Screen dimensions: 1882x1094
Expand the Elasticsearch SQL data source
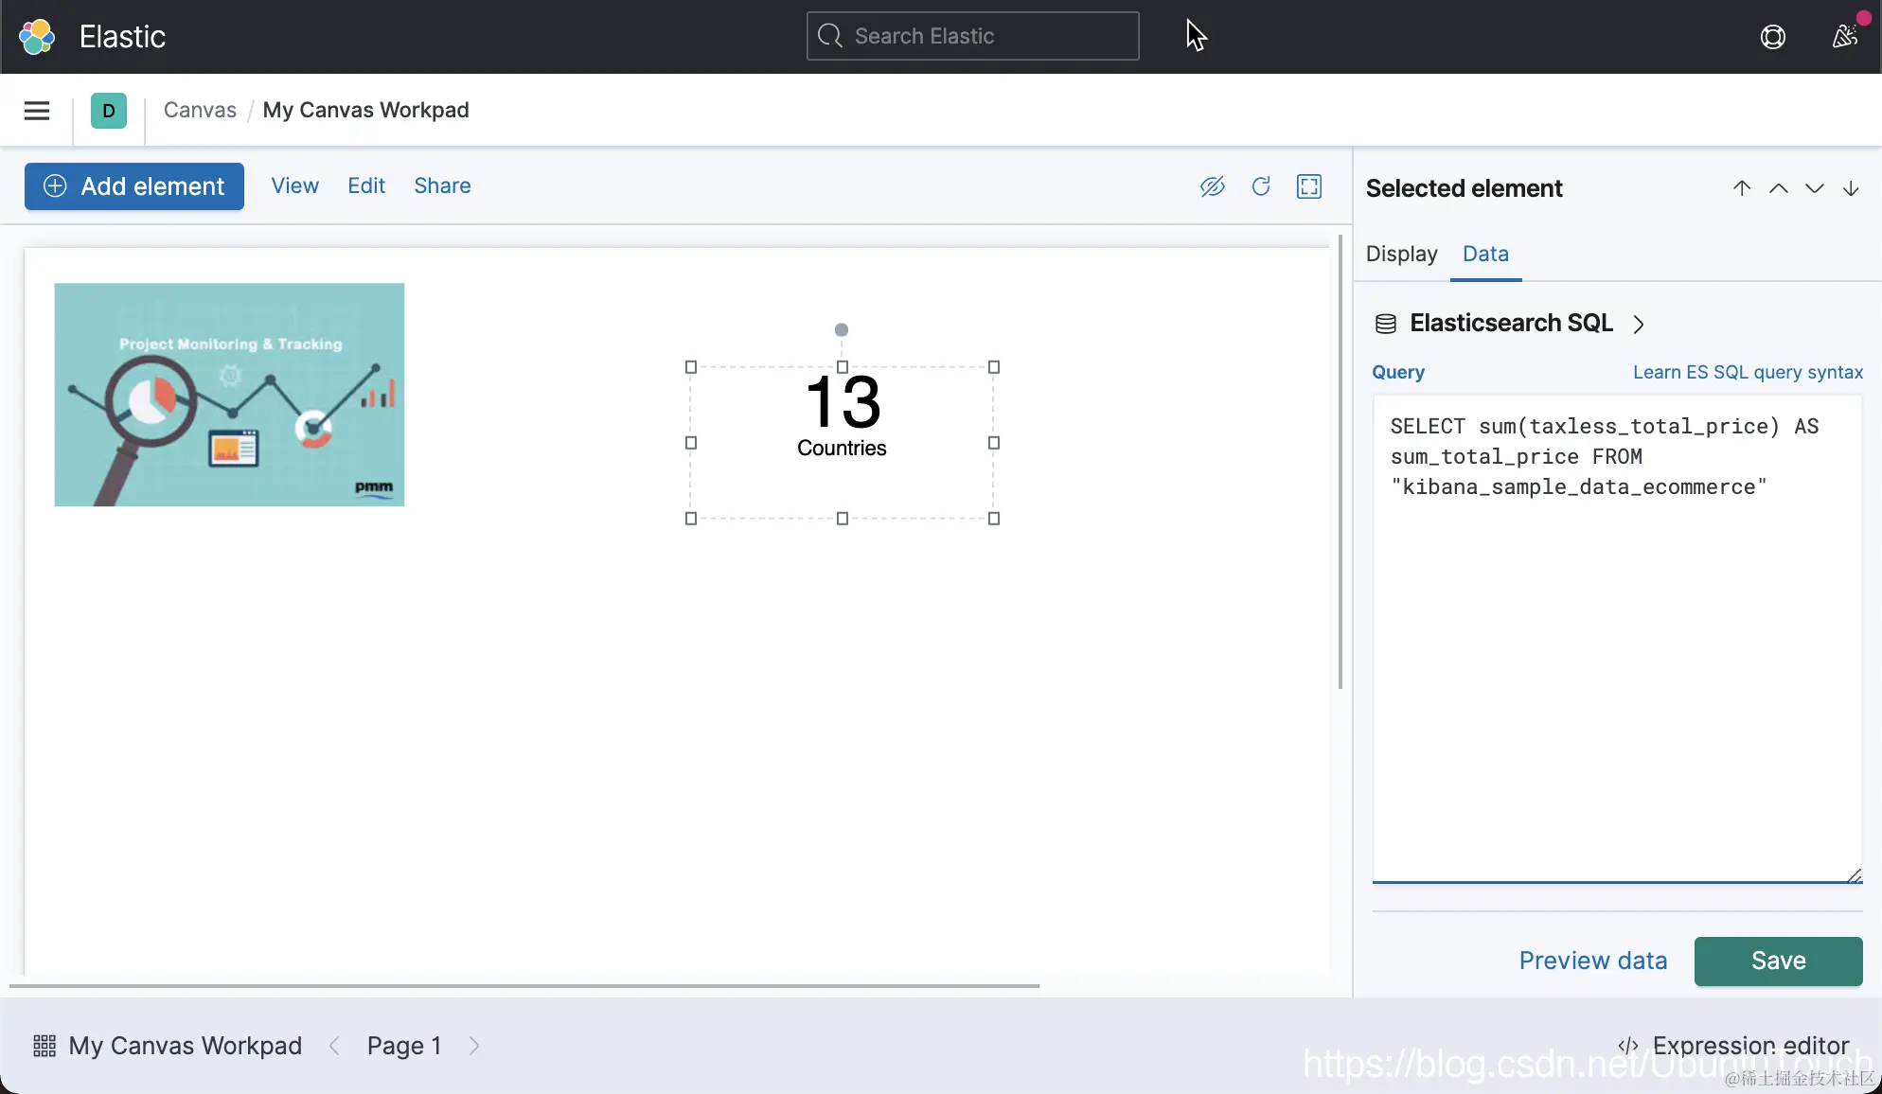[1511, 324]
